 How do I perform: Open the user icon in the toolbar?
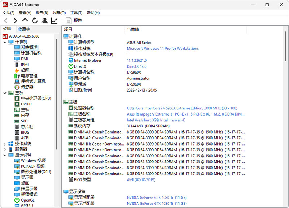pos(44,21)
